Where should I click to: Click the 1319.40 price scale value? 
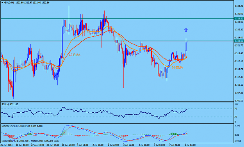click(239, 53)
